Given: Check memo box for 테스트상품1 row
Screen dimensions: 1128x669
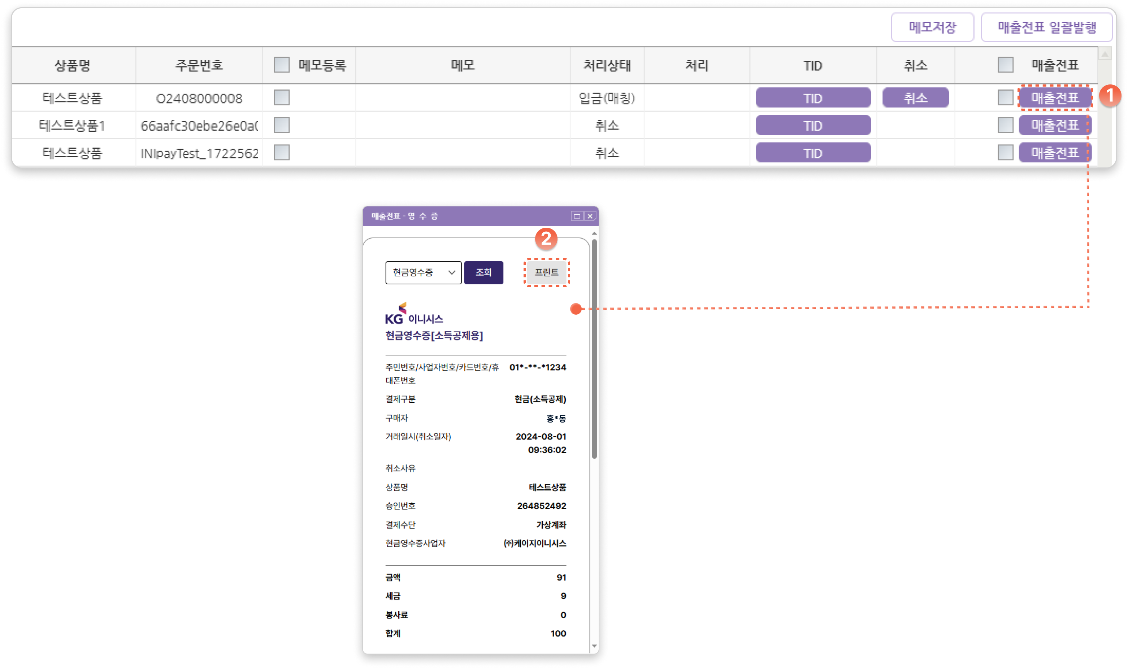Looking at the screenshot, I should (x=281, y=125).
